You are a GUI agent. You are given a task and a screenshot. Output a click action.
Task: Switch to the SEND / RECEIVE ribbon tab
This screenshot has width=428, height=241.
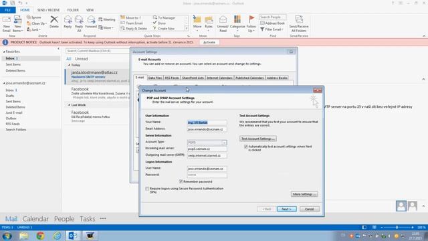[x=48, y=10]
